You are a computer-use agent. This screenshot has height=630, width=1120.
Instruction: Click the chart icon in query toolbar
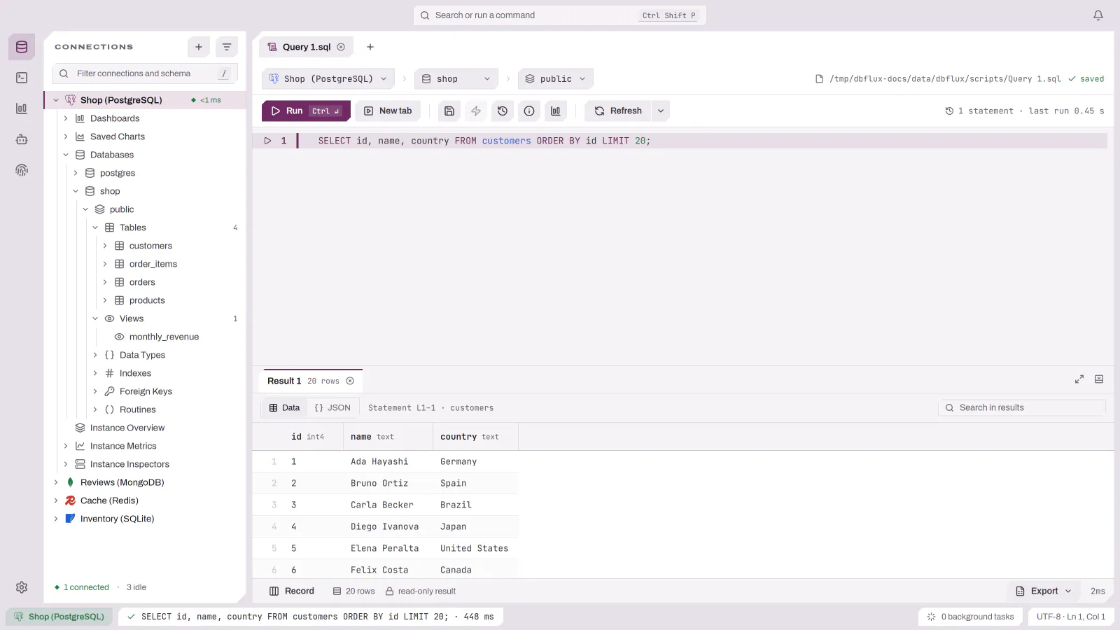[x=556, y=111]
